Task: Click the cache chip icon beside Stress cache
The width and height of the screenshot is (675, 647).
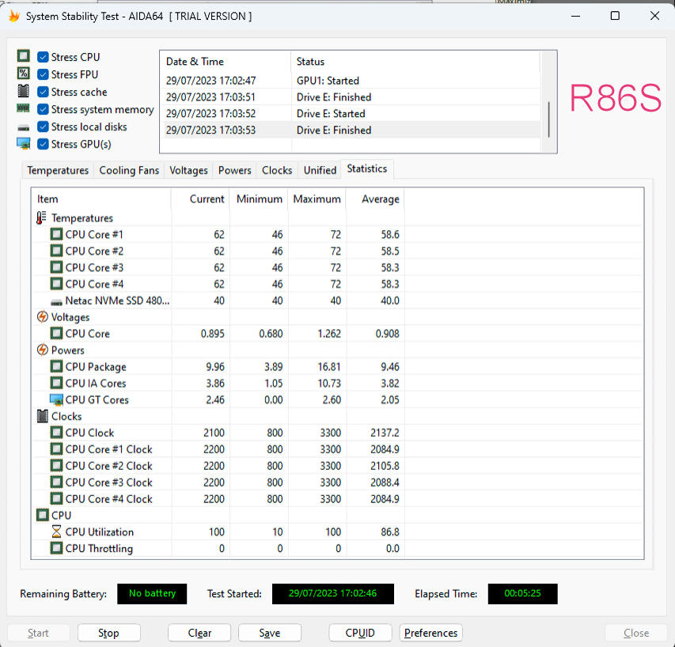Action: coord(23,91)
